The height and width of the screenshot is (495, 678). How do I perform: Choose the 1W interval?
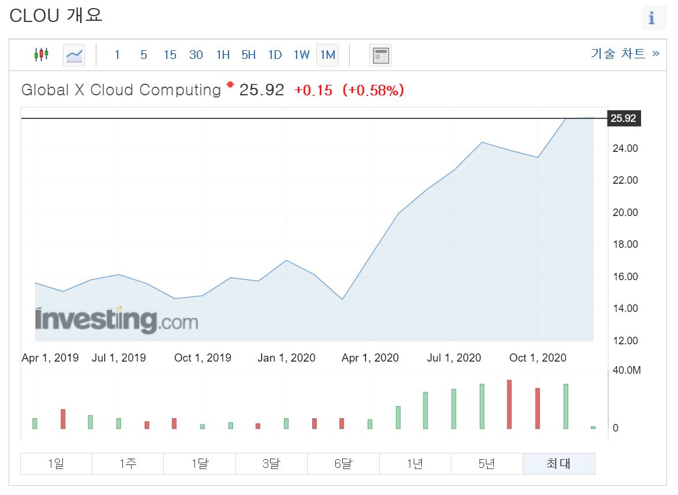tap(301, 55)
